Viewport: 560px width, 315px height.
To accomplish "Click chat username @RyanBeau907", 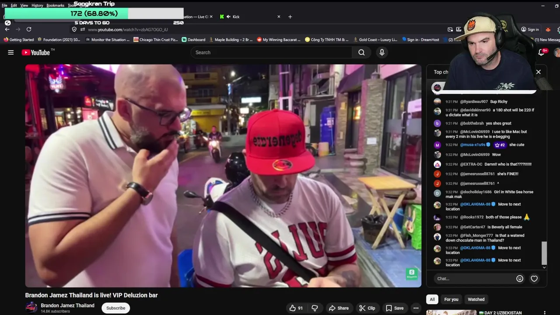I will pos(474,101).
